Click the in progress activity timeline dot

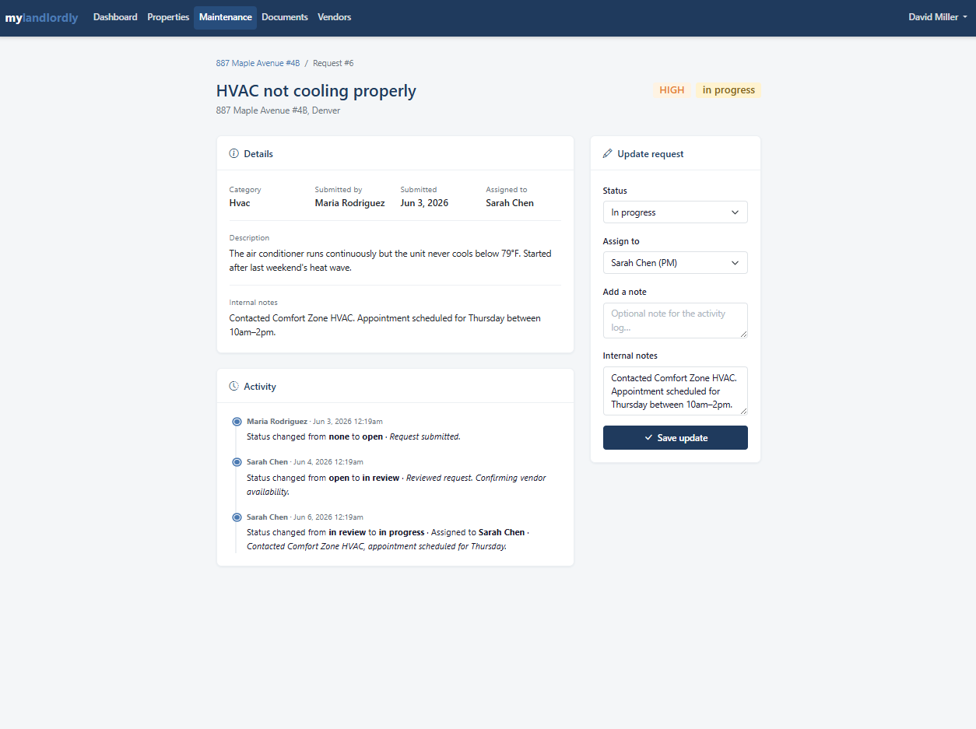point(237,517)
